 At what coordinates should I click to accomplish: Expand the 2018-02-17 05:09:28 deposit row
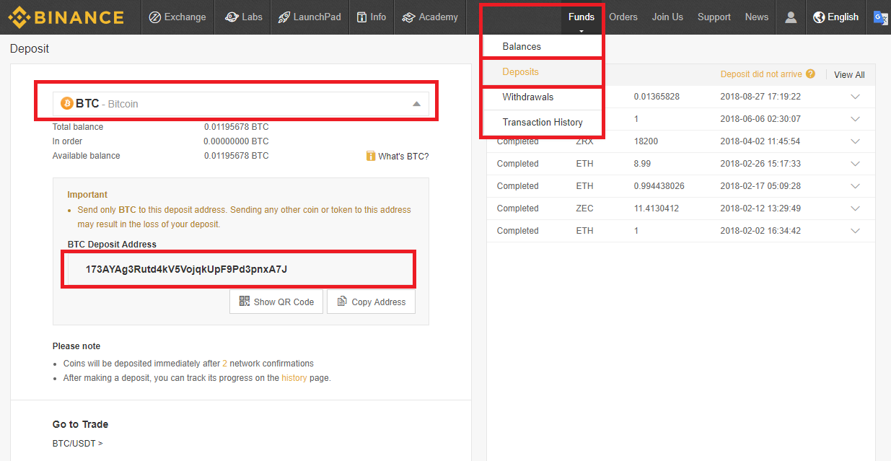click(x=856, y=186)
